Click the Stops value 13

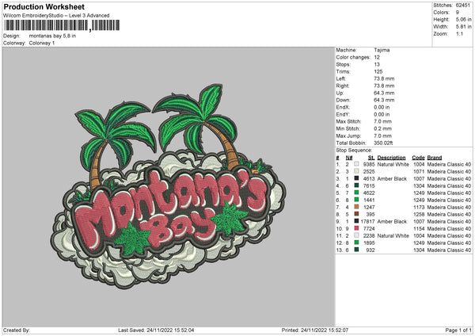point(377,64)
